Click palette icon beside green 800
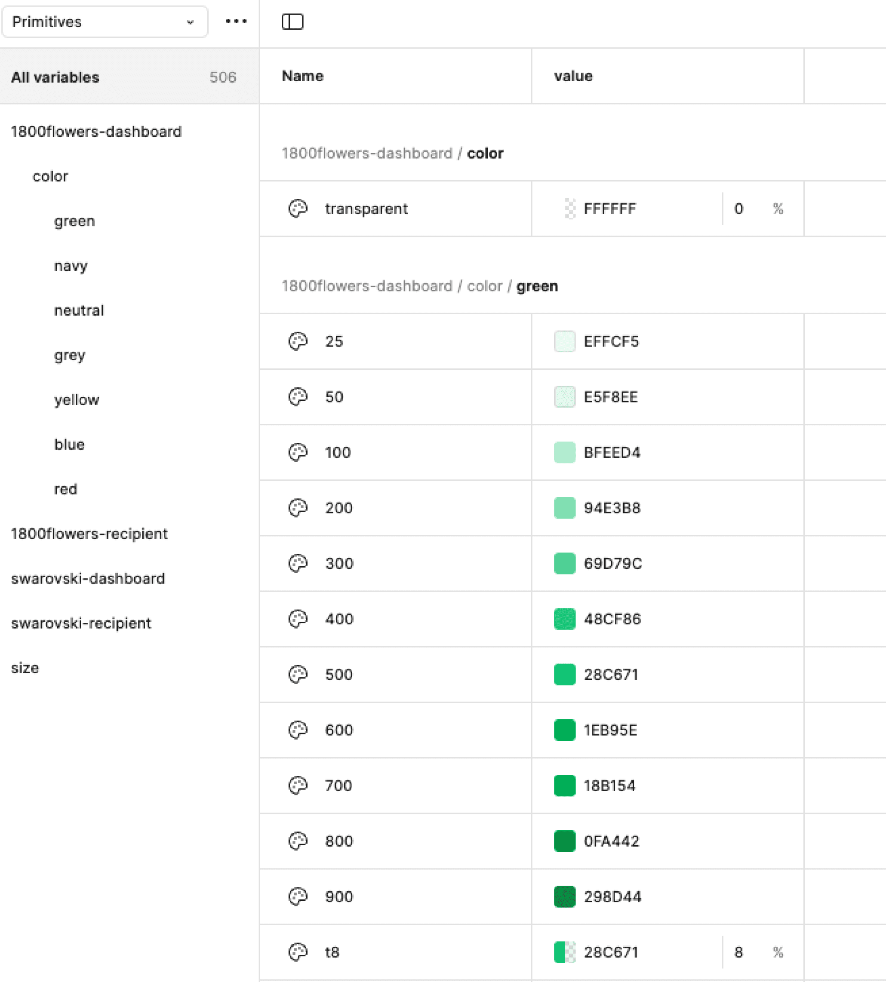Image resolution: width=886 pixels, height=982 pixels. tap(298, 841)
